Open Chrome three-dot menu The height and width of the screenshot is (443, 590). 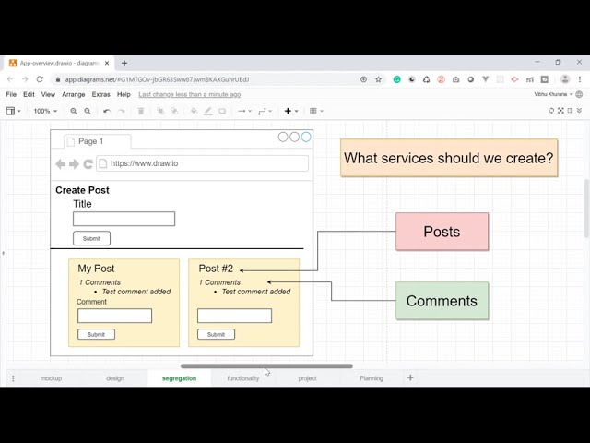pos(580,79)
